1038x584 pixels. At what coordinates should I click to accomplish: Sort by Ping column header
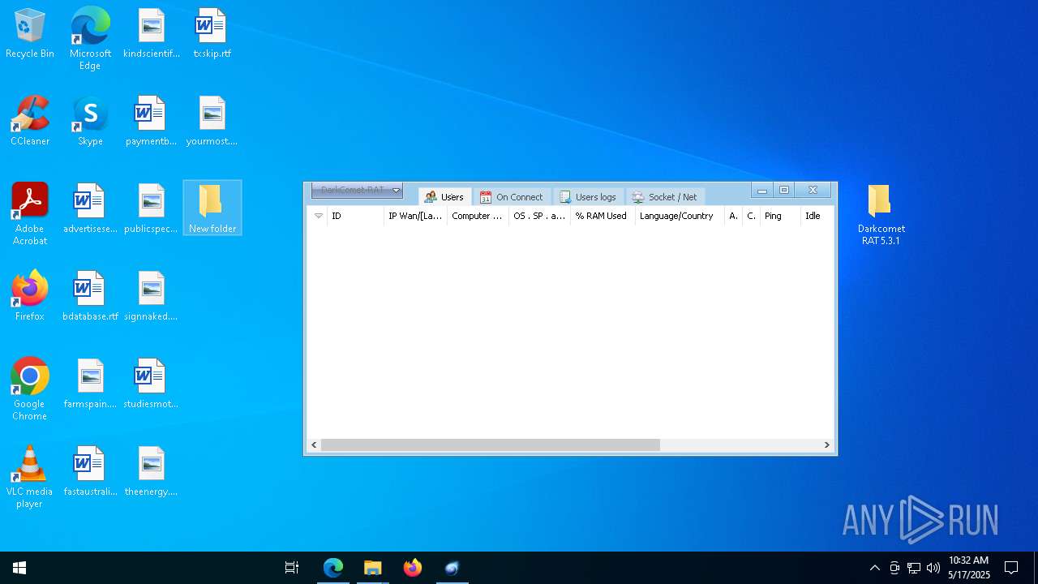pos(779,216)
